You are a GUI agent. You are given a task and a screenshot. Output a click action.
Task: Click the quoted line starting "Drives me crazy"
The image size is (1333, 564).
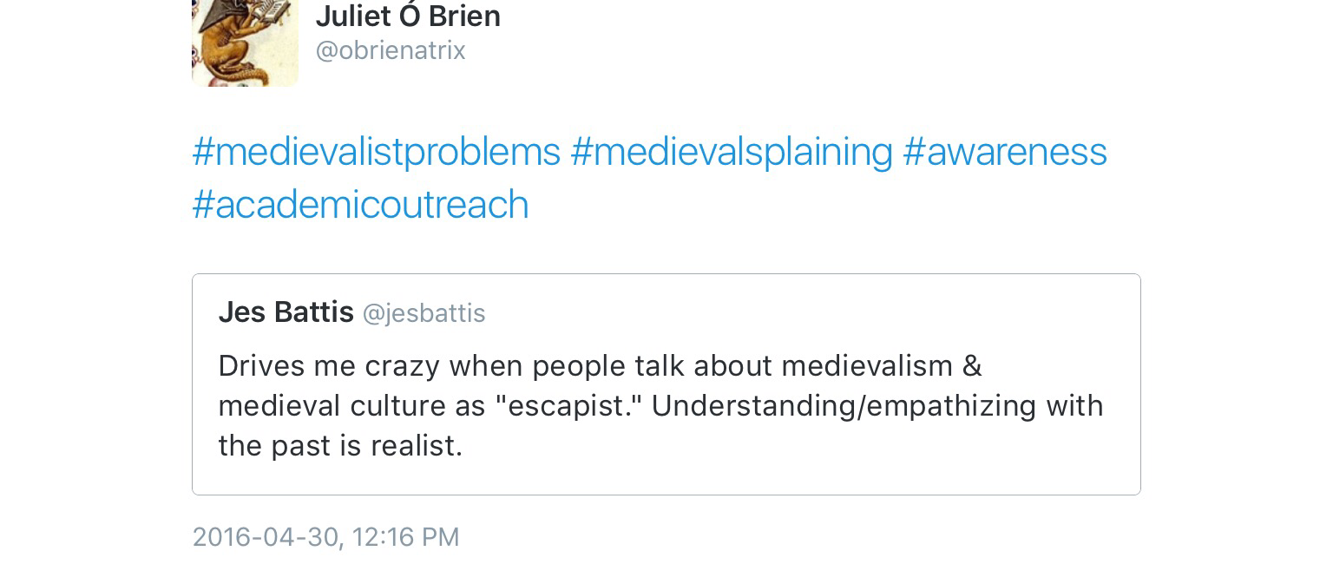(x=599, y=366)
